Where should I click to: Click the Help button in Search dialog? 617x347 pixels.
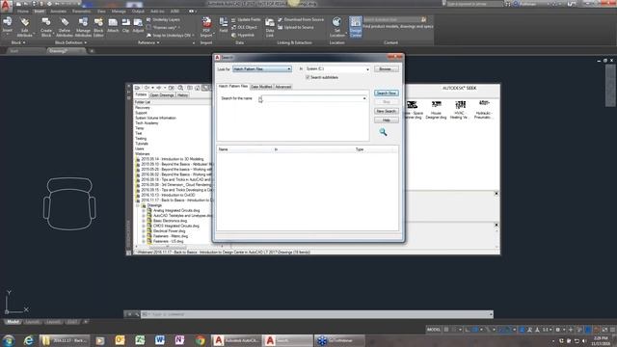(386, 120)
